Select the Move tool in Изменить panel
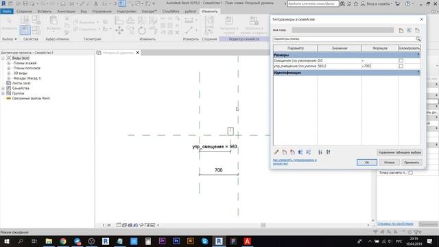 (x=119, y=30)
